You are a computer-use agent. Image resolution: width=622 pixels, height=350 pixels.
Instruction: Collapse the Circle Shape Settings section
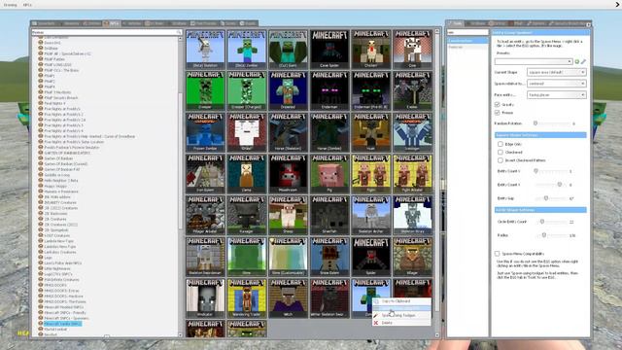pyautogui.click(x=540, y=210)
